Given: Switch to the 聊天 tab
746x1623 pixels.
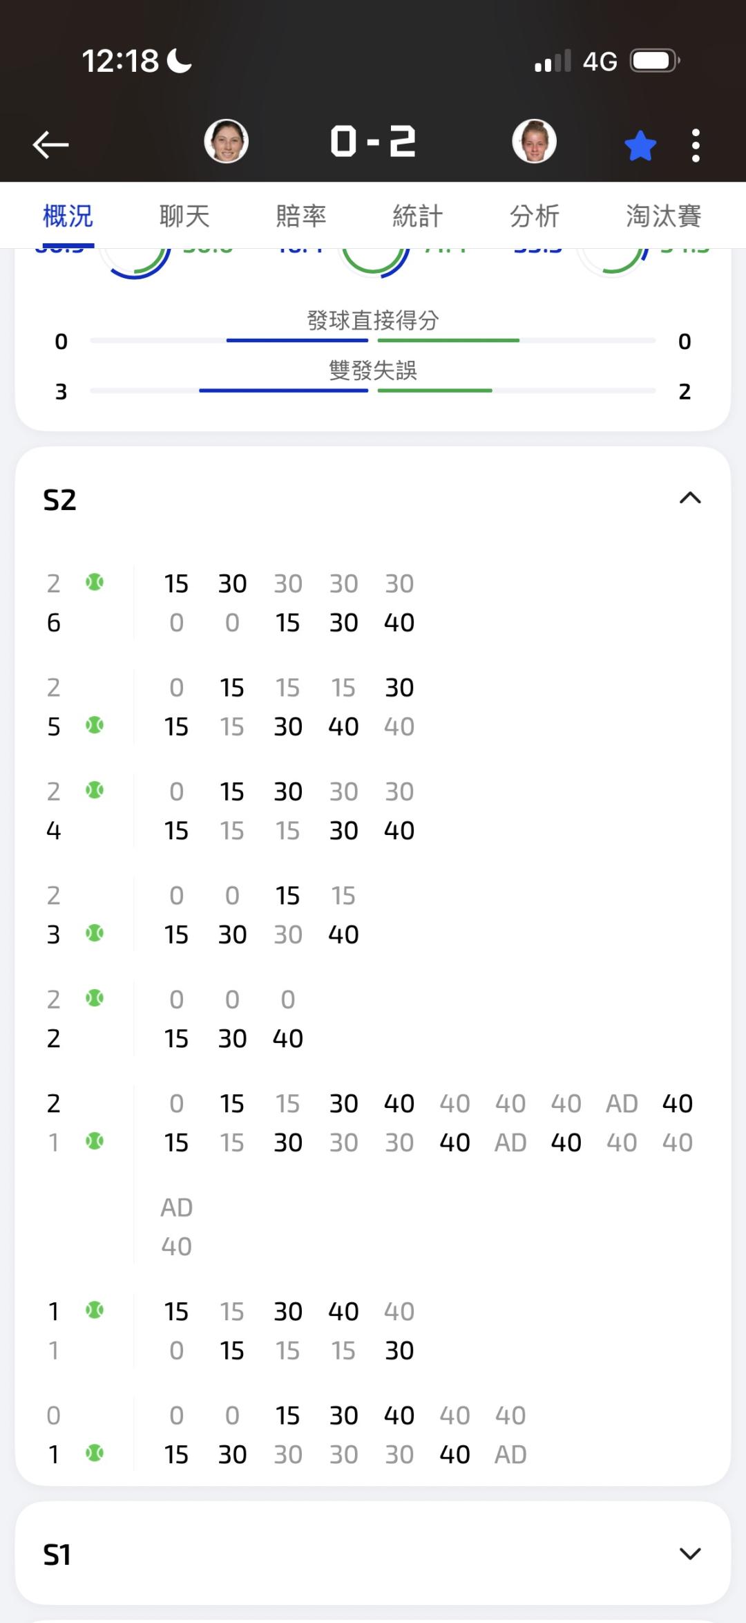Looking at the screenshot, I should pos(184,216).
